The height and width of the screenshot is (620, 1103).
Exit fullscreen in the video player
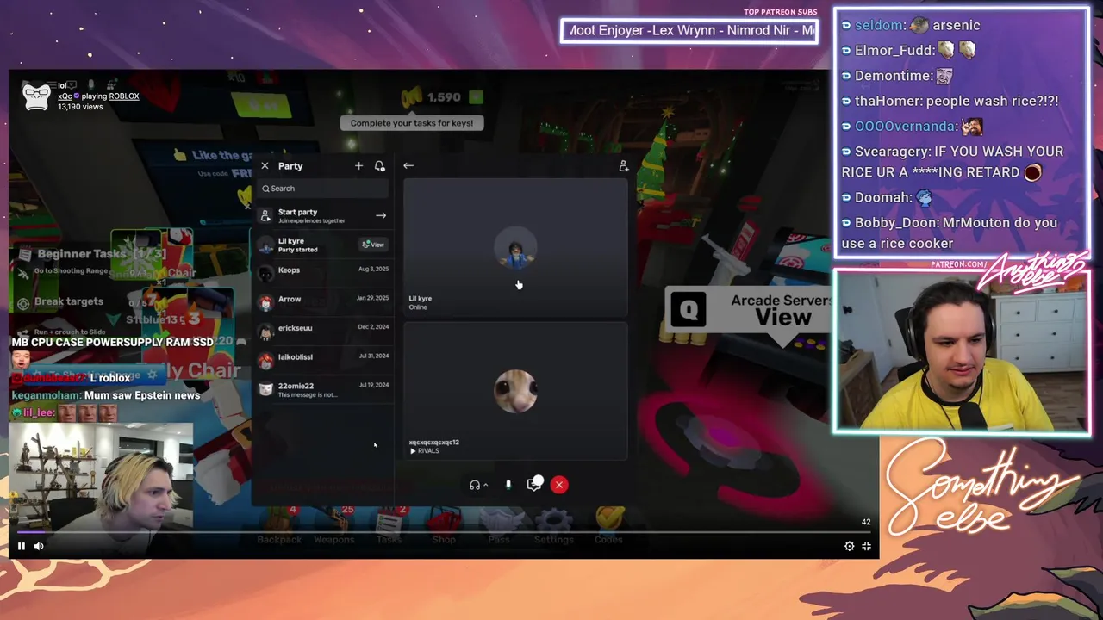[866, 546]
